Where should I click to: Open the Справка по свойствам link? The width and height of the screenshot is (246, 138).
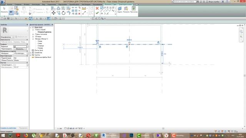8,128
